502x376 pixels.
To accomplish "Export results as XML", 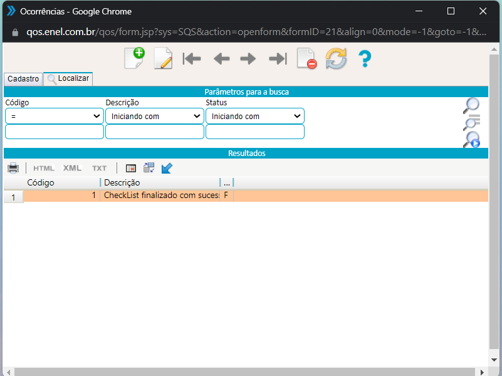I will pyautogui.click(x=72, y=168).
